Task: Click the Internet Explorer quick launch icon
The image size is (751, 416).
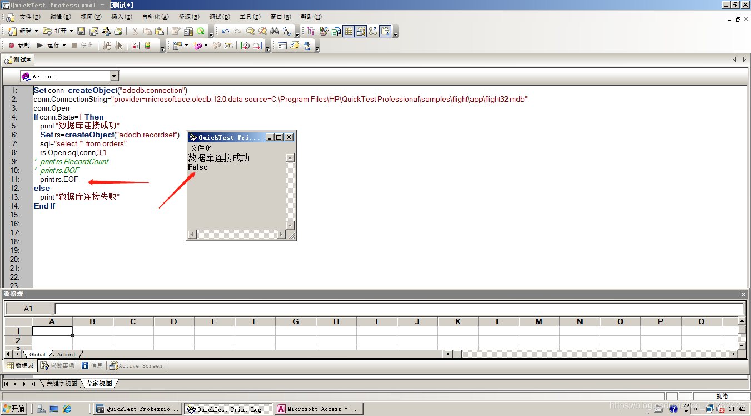Action: (x=67, y=409)
